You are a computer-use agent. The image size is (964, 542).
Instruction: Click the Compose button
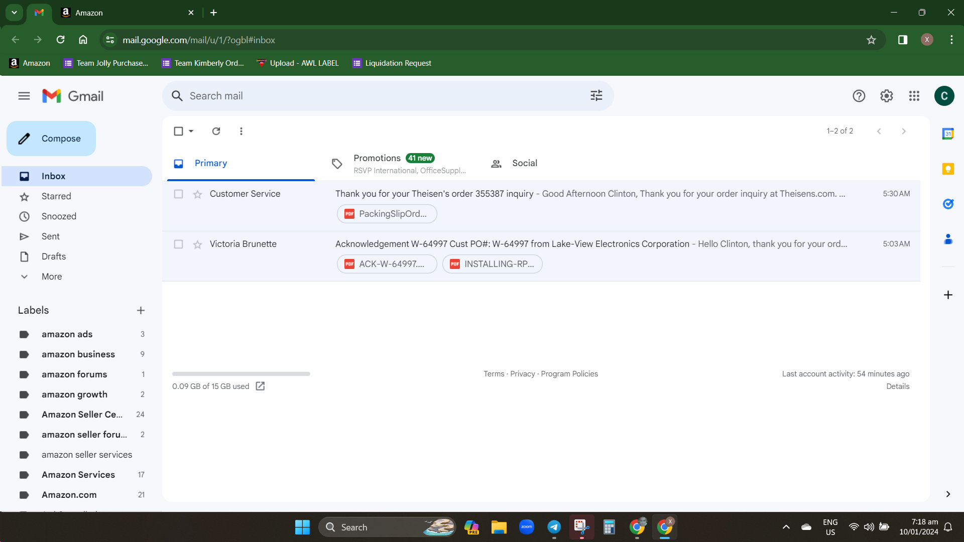[x=51, y=139]
